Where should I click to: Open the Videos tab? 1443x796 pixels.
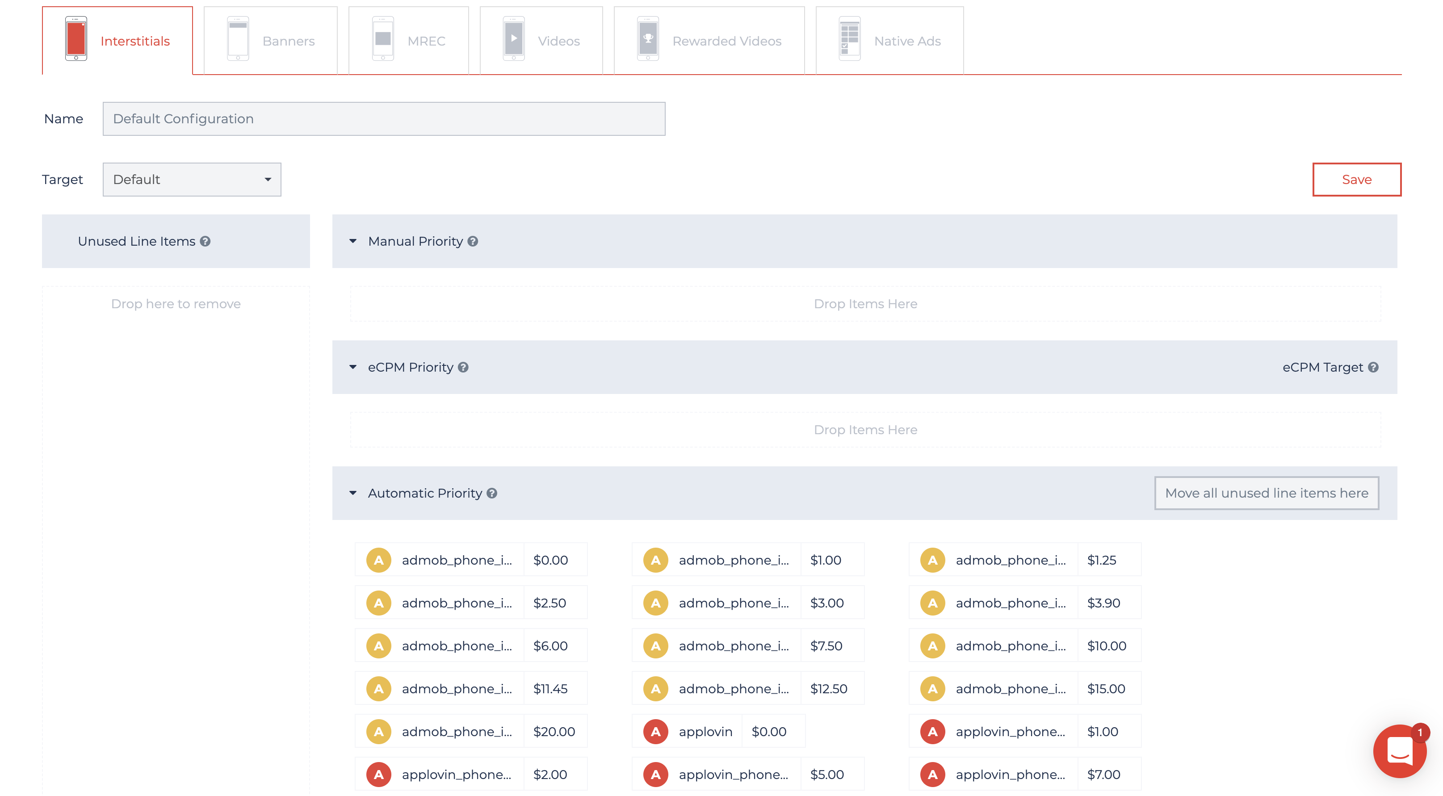click(541, 41)
